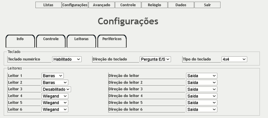Image resolution: width=268 pixels, height=118 pixels.
Task: Open the Periféricos tab
Action: [112, 39]
